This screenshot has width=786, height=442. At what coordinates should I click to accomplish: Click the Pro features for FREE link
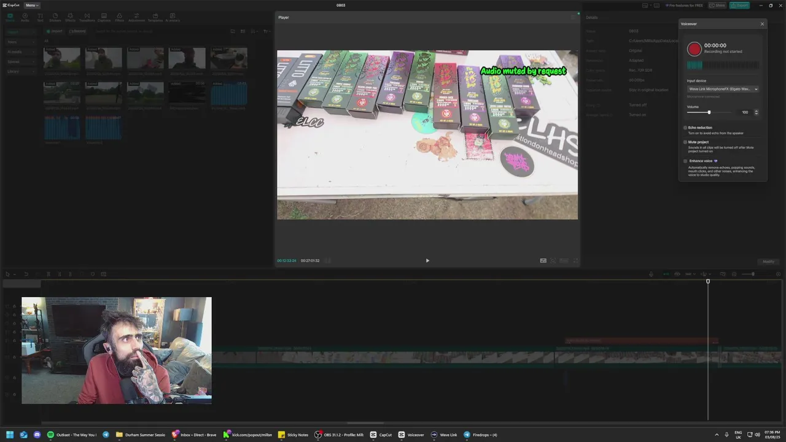coord(684,5)
